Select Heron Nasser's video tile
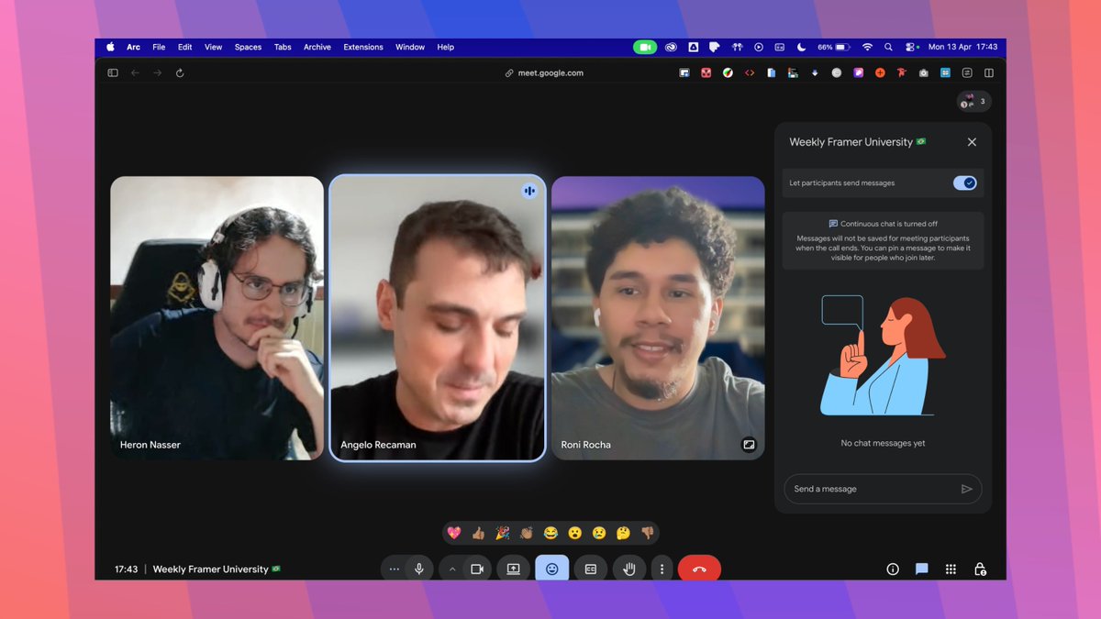 pyautogui.click(x=217, y=318)
